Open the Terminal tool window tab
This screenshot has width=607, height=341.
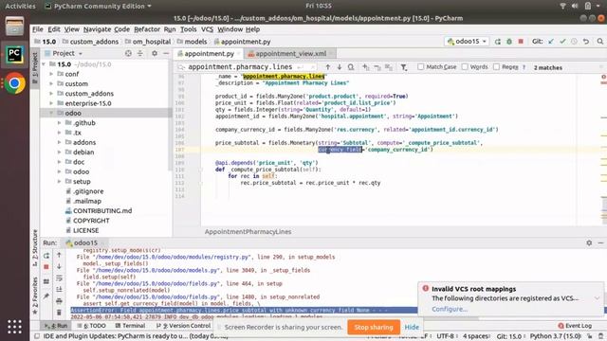click(x=130, y=326)
